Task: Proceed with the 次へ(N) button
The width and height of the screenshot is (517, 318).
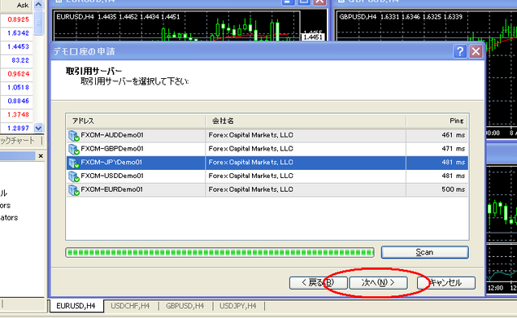Action: tap(378, 283)
